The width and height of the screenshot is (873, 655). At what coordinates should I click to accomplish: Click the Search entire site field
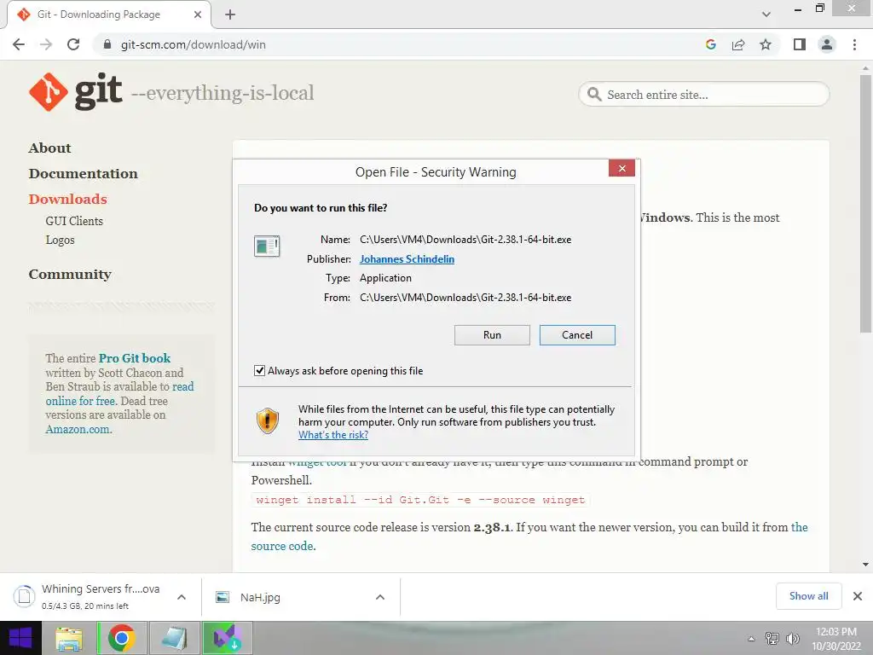[x=704, y=94]
